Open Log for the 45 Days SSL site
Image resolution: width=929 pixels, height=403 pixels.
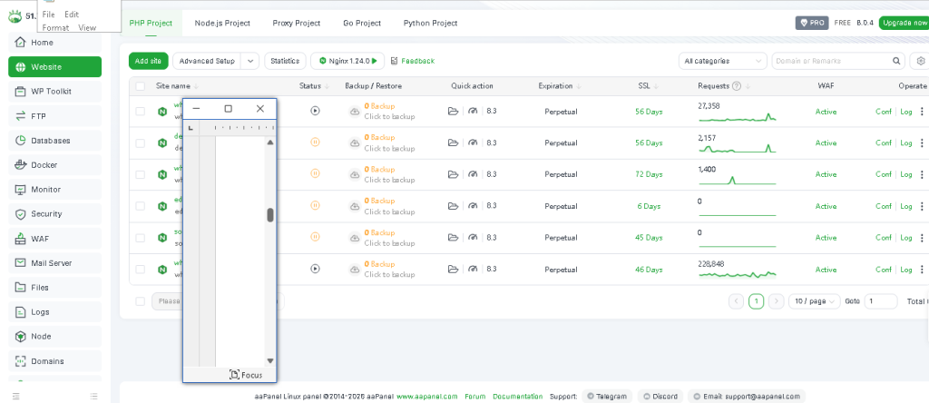[906, 238]
